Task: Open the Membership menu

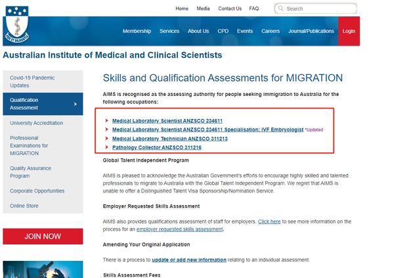Action: click(x=137, y=31)
